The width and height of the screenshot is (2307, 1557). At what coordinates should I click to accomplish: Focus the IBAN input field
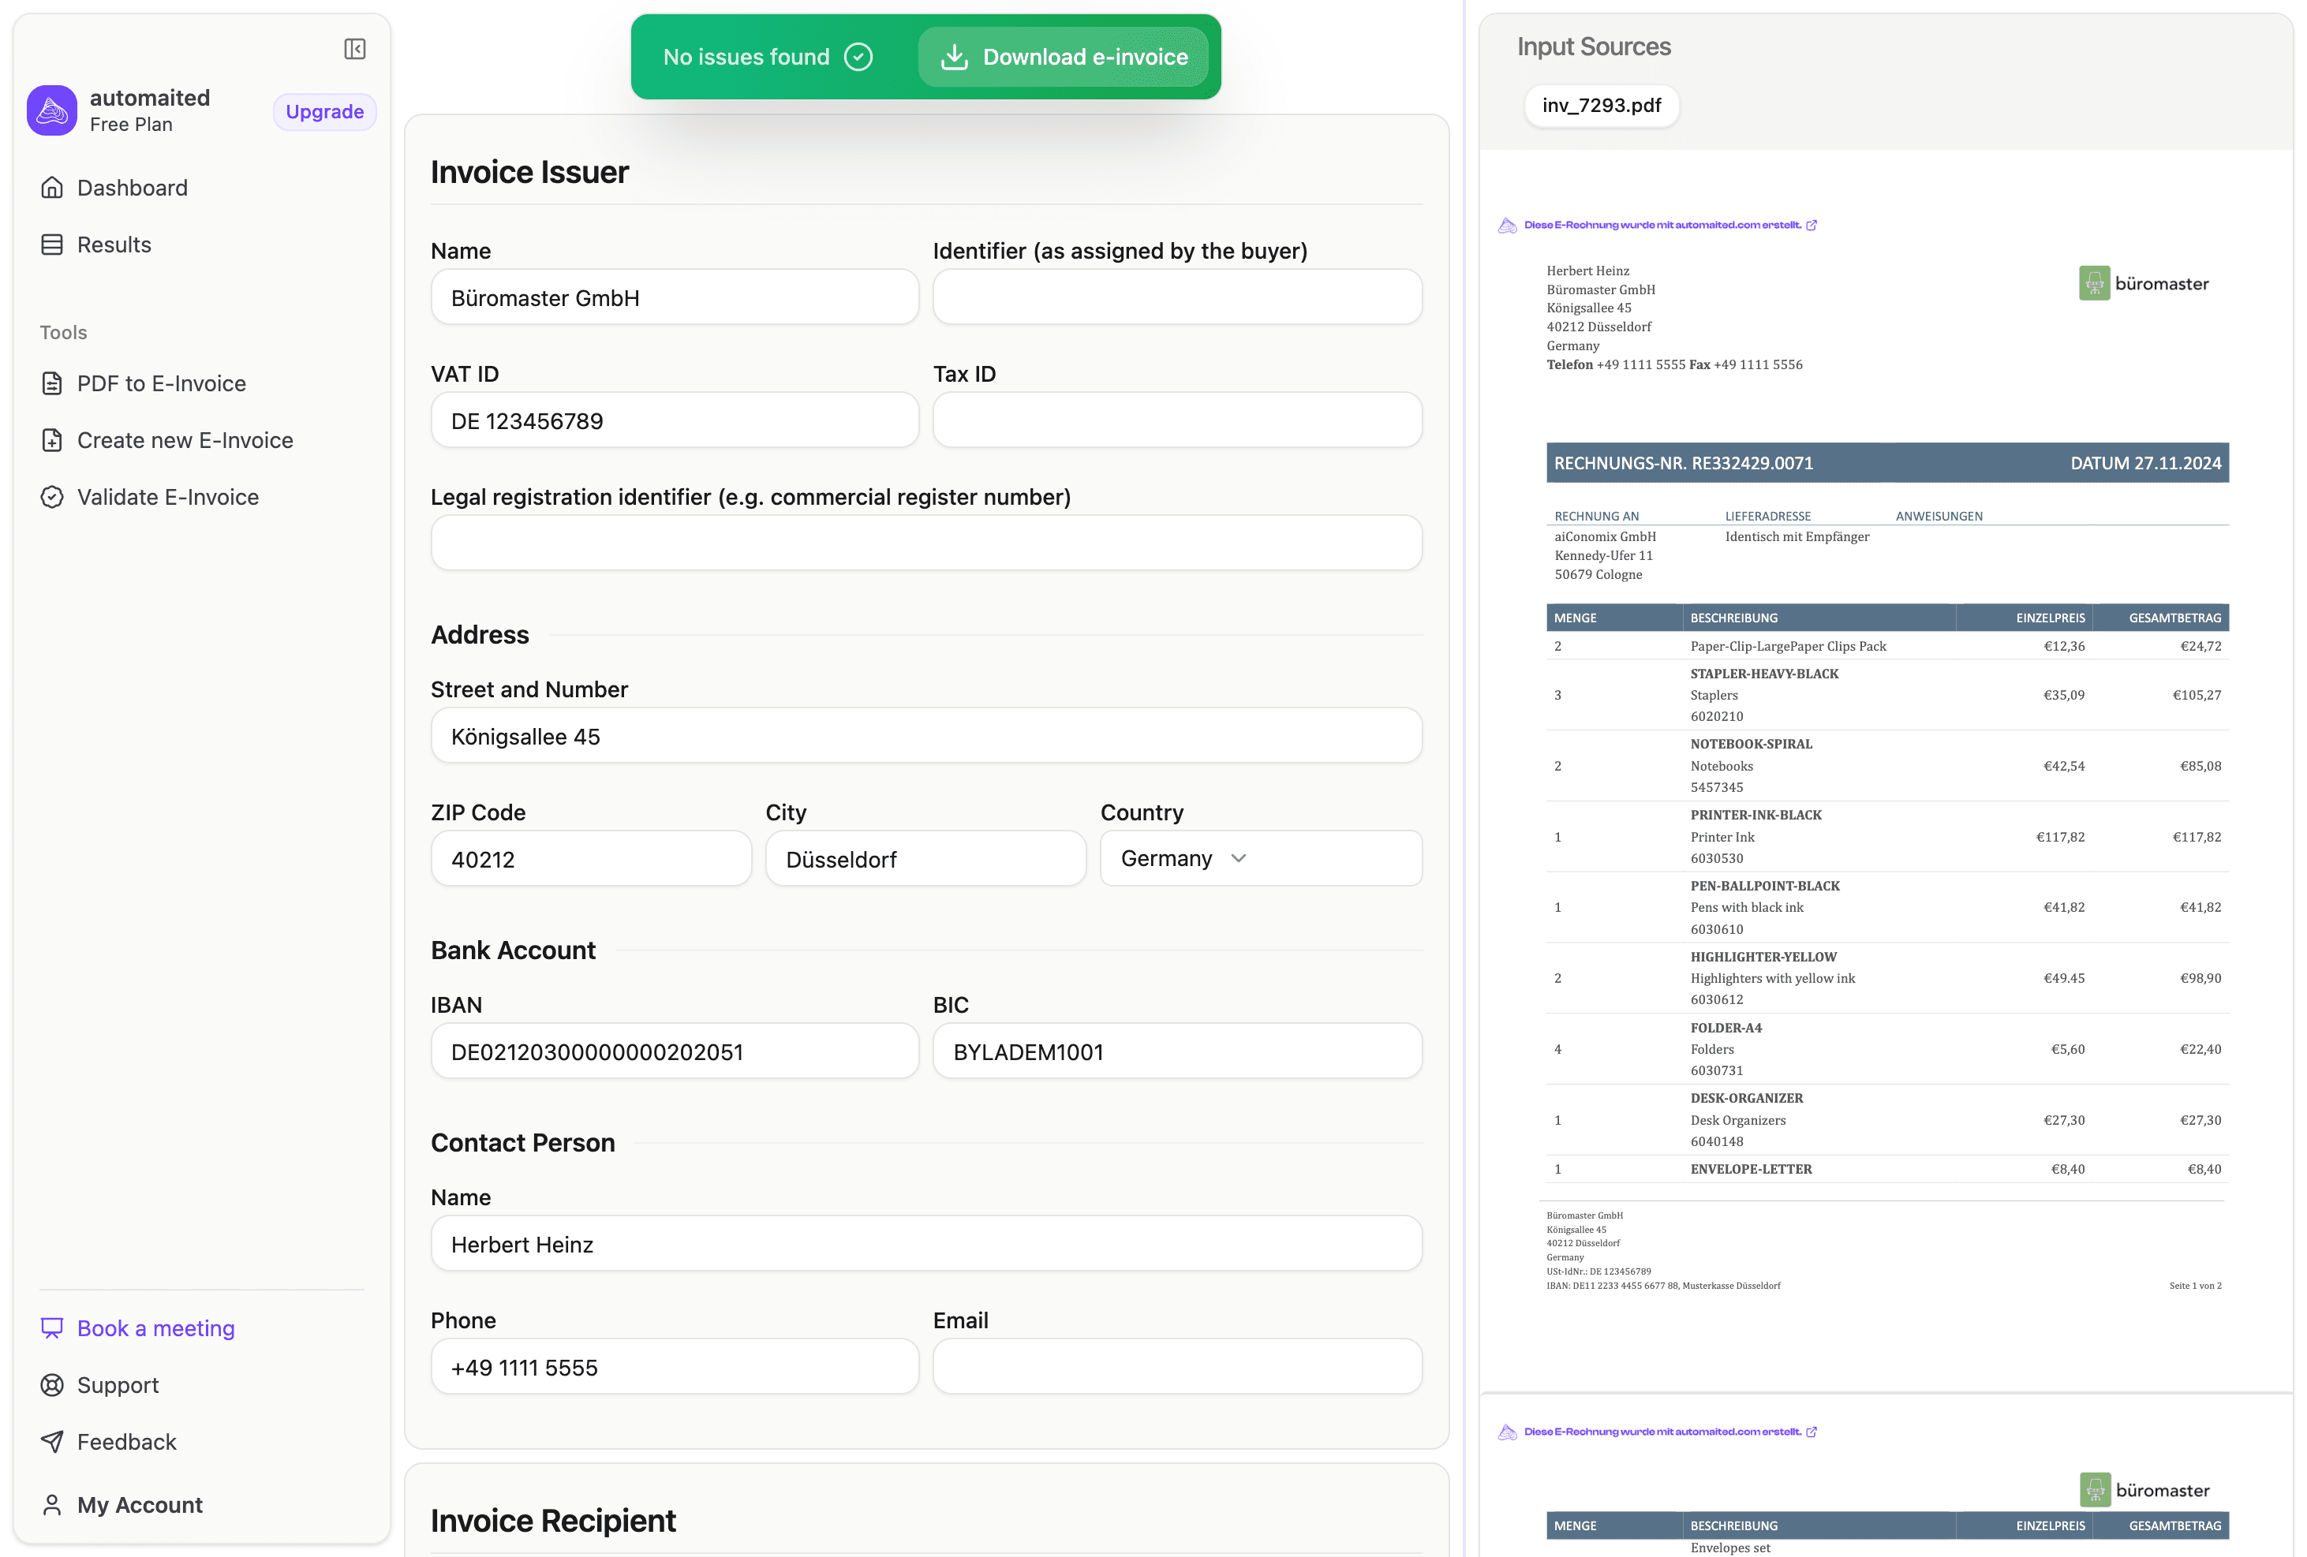click(674, 1051)
